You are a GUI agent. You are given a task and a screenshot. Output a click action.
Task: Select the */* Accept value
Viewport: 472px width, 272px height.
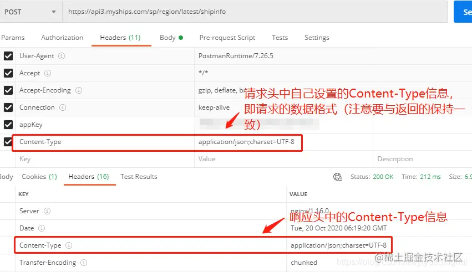coord(203,73)
